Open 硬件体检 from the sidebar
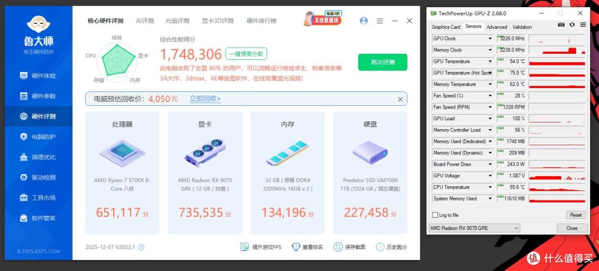Screen dimensions: 599x271 pos(38,75)
